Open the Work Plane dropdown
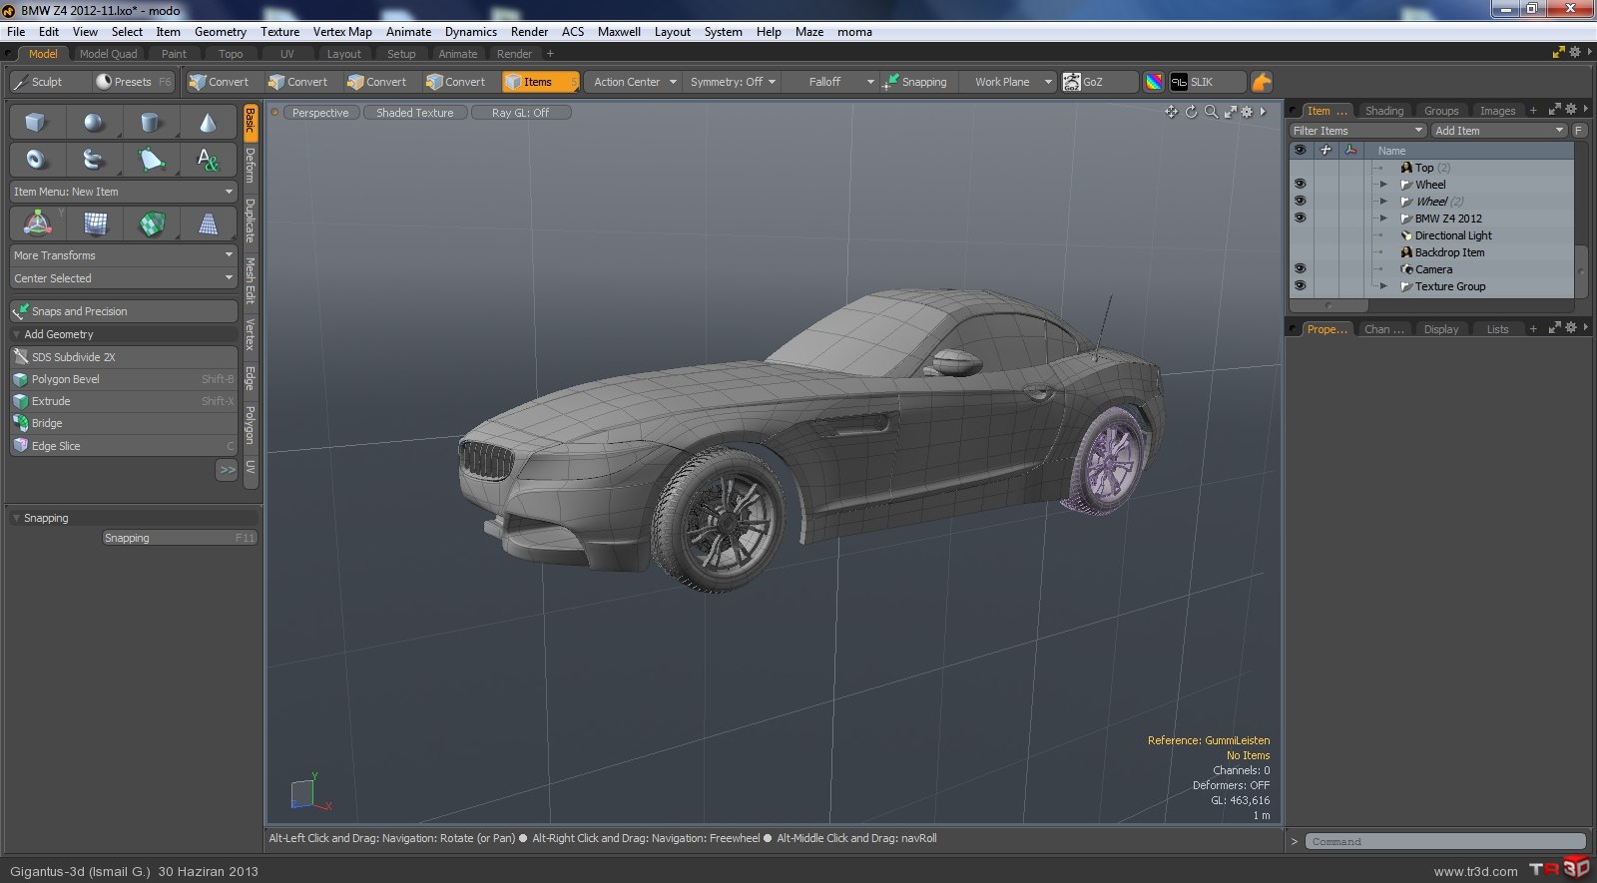 [x=1010, y=82]
